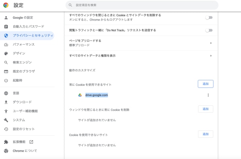The height and width of the screenshot is (159, 241).
Task: Click the speedometer icon for パフォーマンス
Action: (x=6, y=44)
